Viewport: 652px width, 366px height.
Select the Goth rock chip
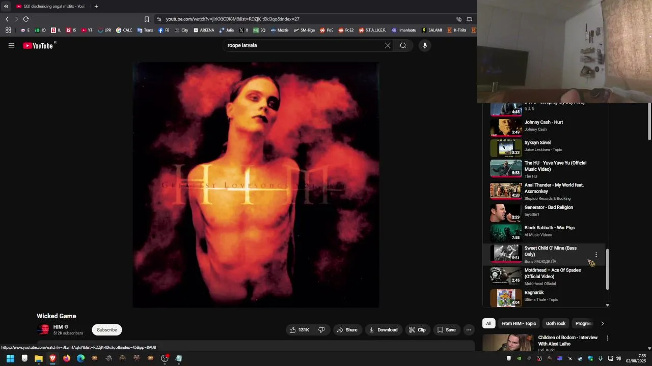pyautogui.click(x=556, y=324)
